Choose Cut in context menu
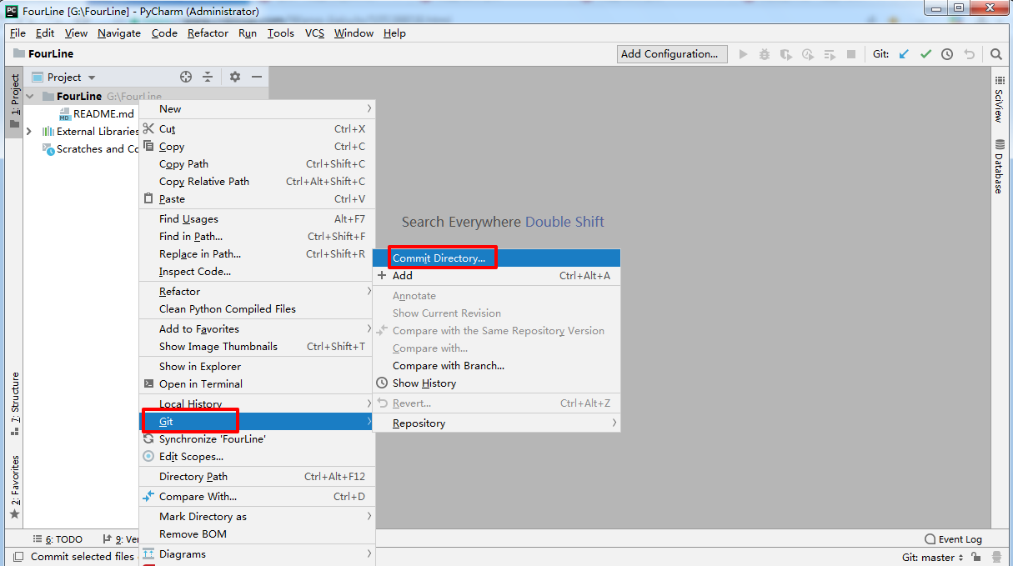Image resolution: width=1013 pixels, height=566 pixels. click(x=257, y=129)
